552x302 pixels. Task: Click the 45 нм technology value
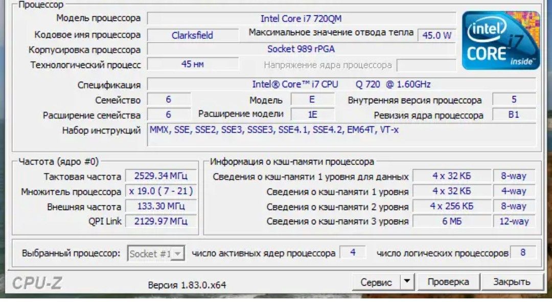tap(193, 64)
